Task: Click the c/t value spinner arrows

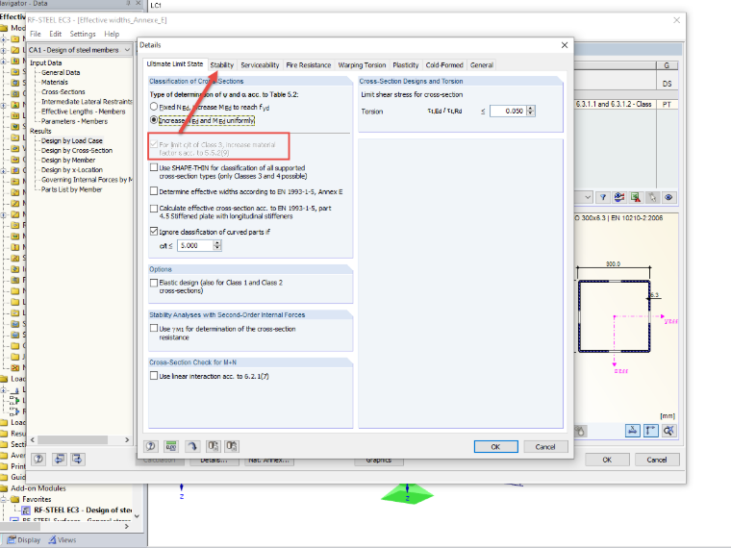Action: click(217, 245)
